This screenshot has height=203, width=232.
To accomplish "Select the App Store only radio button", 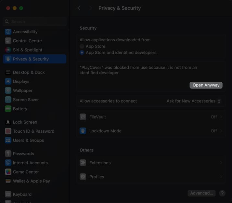I will (82, 47).
